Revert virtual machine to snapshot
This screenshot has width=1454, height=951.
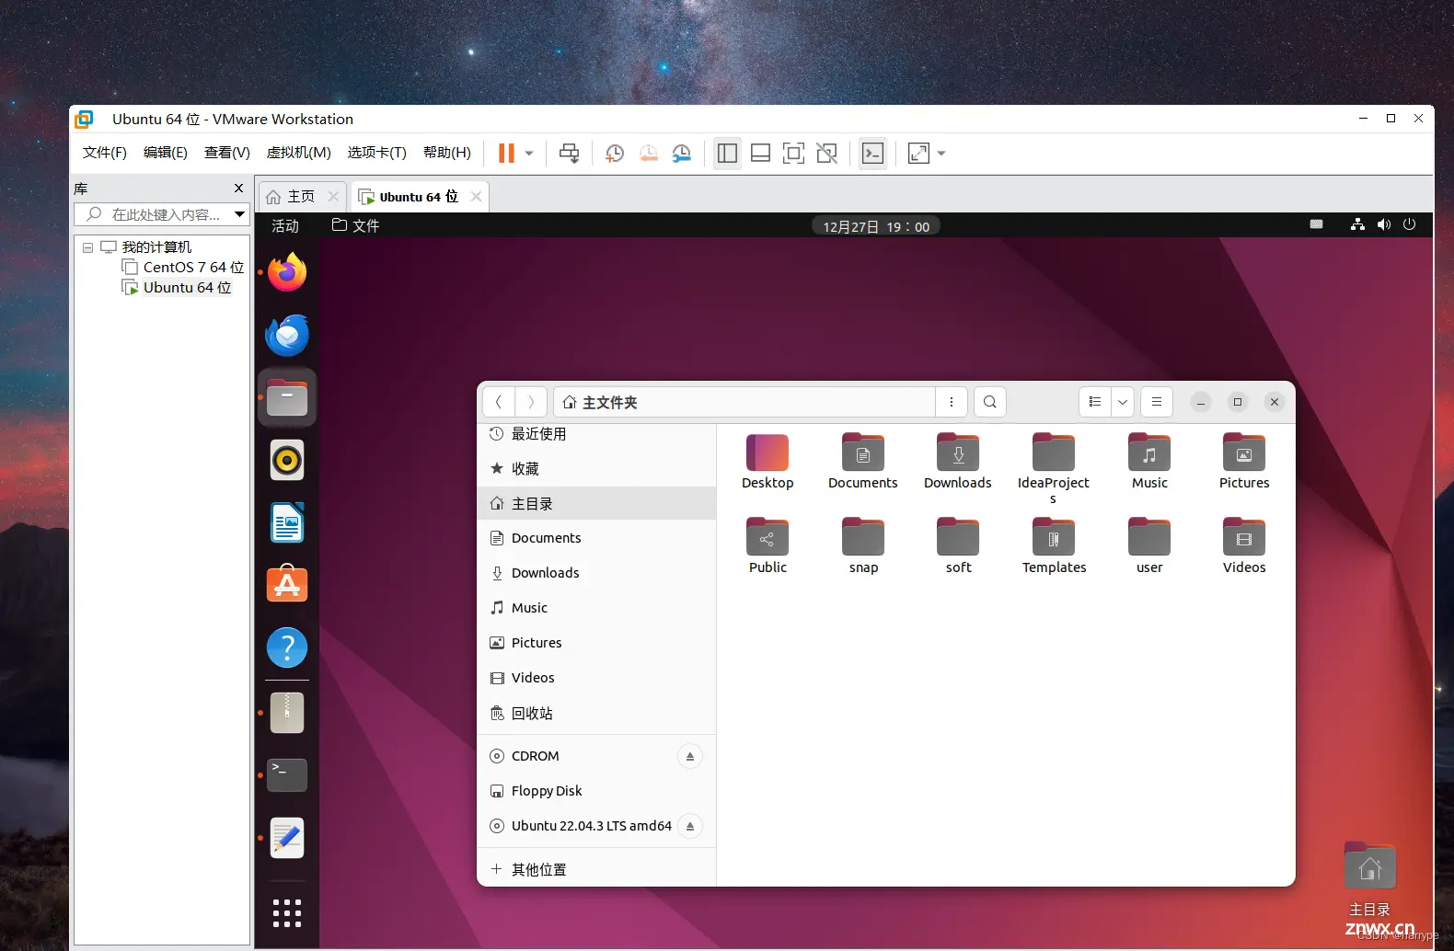(649, 154)
